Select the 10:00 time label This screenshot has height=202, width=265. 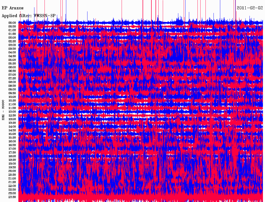click(12, 97)
